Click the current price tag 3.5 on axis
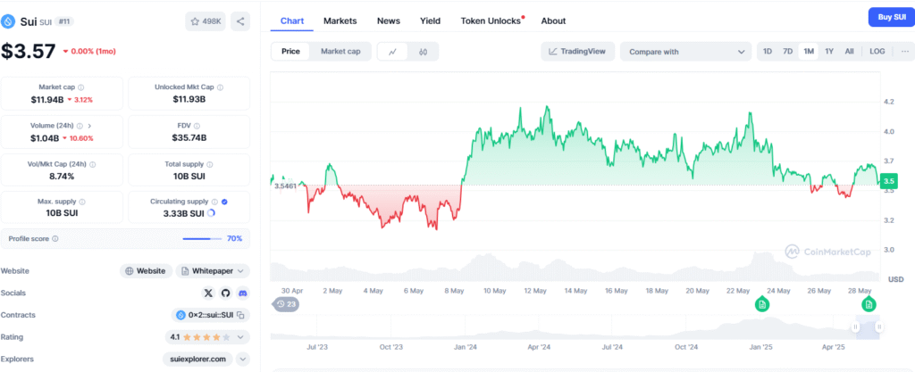 click(x=889, y=181)
